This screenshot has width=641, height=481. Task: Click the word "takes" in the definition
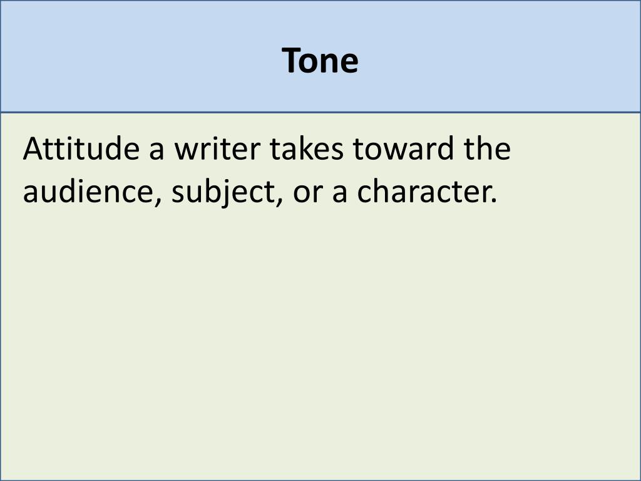click(307, 148)
